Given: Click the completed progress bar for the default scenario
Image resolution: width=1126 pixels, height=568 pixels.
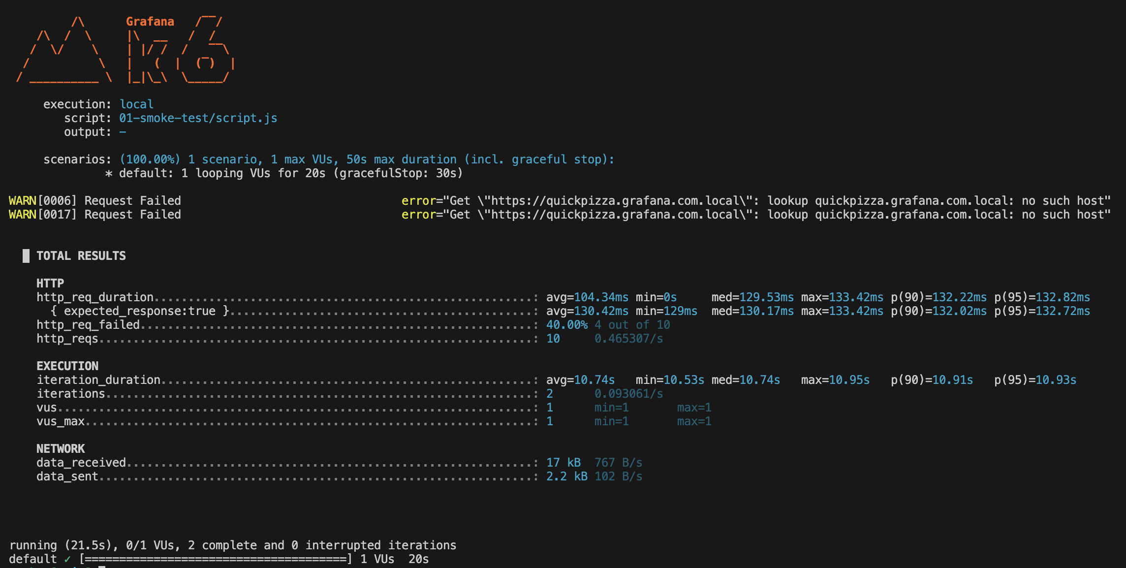Looking at the screenshot, I should [x=216, y=559].
